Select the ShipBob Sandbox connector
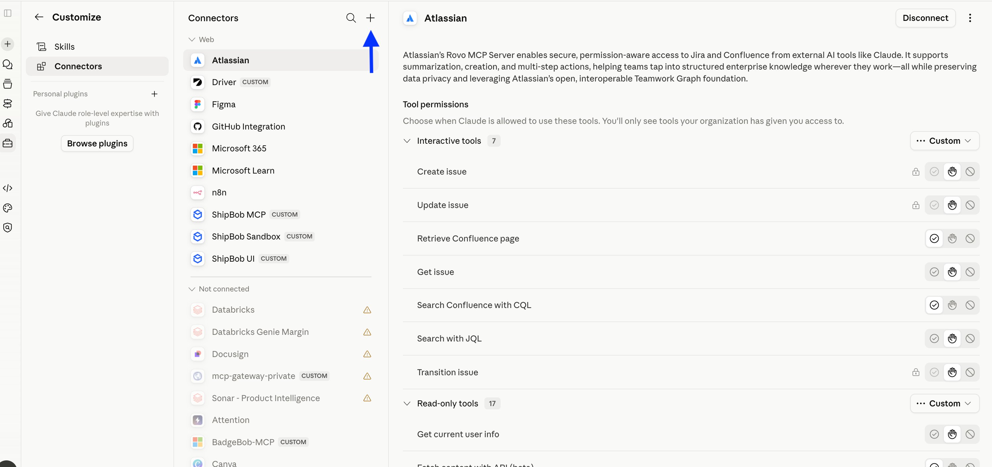 281,236
